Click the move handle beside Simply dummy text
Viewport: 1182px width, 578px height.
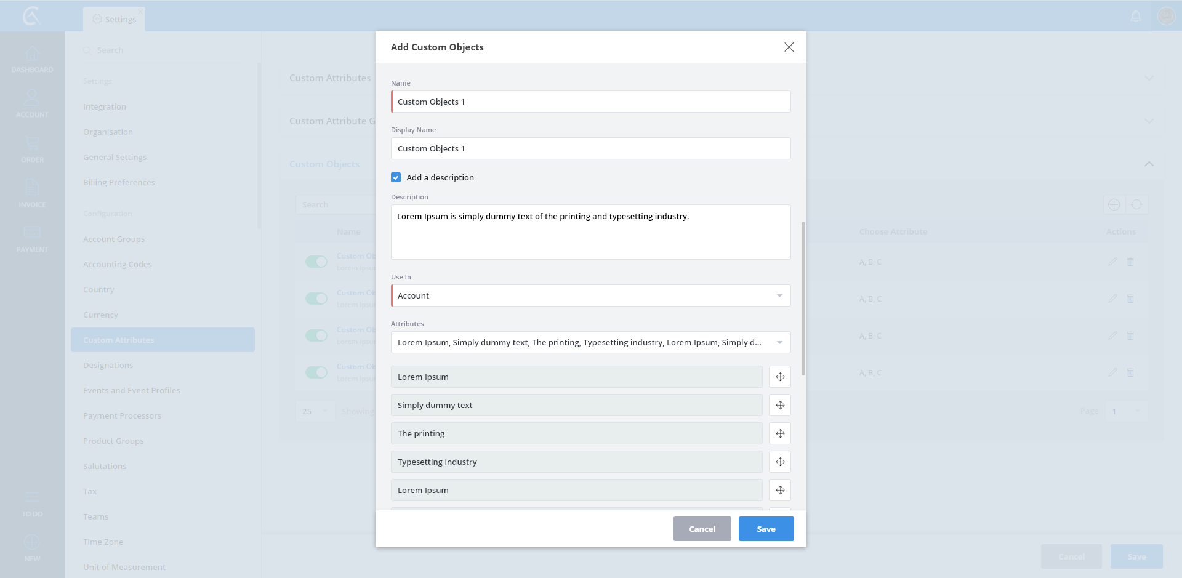(780, 405)
